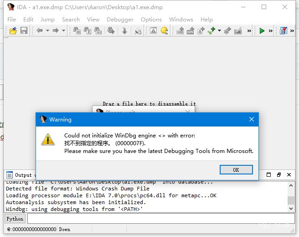Click the DATA plus toolbar icon
This screenshot has height=237, width=299.
pos(191,31)
